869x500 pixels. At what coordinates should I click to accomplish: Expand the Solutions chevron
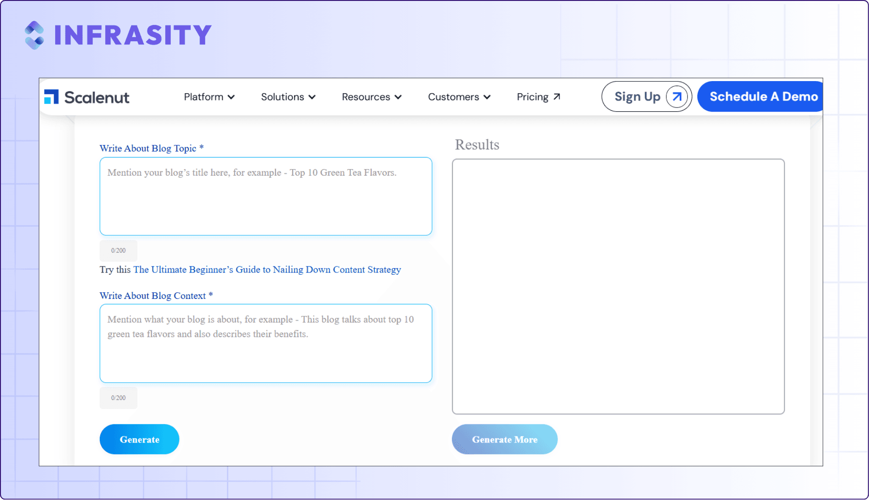point(312,97)
